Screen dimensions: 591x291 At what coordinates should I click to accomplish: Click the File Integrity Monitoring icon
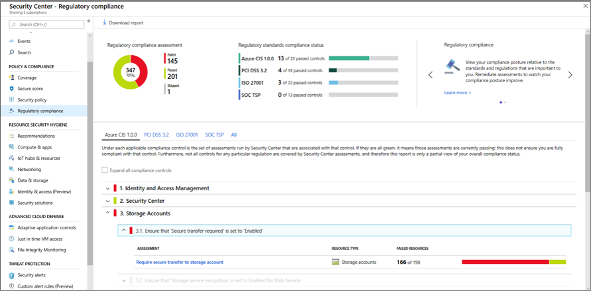click(x=12, y=250)
